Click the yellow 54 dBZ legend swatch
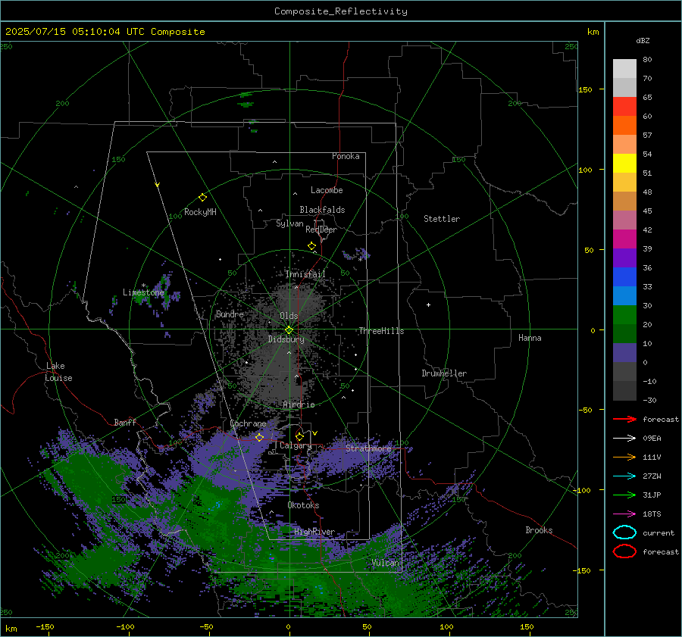The width and height of the screenshot is (682, 637). [624, 163]
